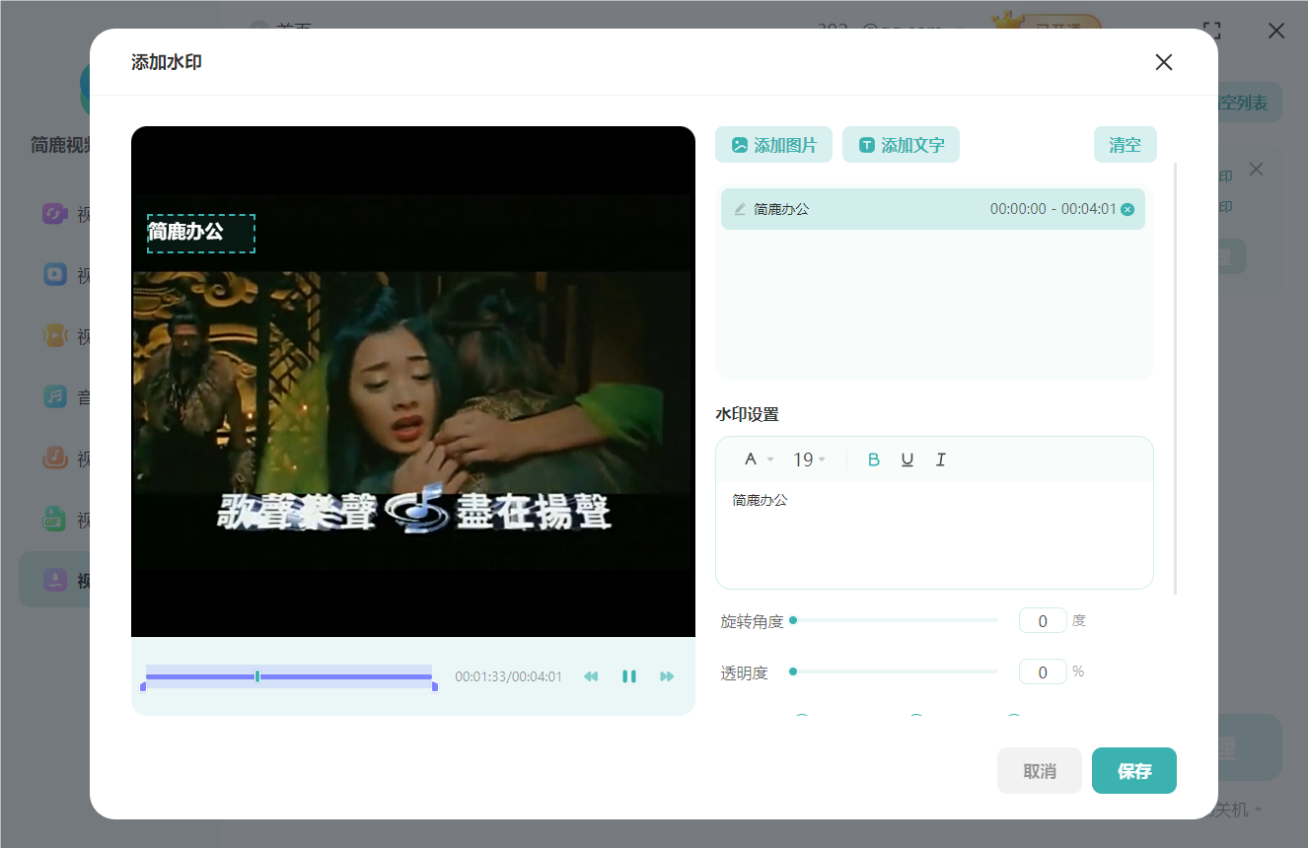Click the 清空 clear button

point(1125,145)
